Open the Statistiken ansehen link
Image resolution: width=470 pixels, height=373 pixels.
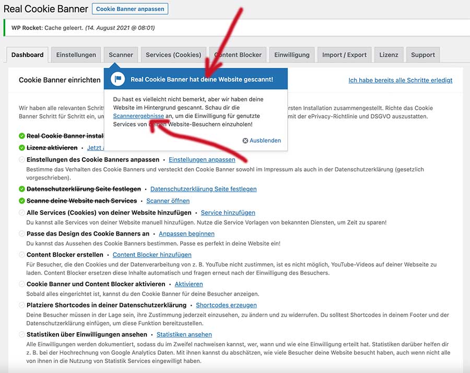[x=184, y=334]
